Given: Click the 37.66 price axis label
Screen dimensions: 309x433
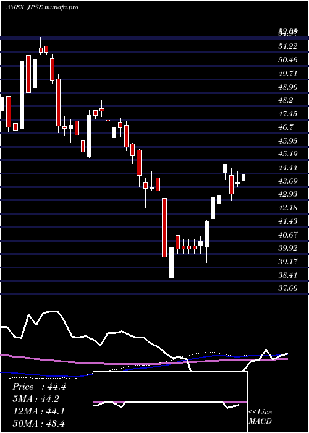Looking at the screenshot, I should [x=287, y=288].
